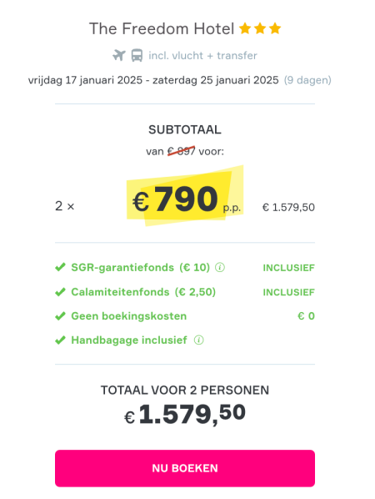The height and width of the screenshot is (499, 375).
Task: Click the total price €1.579,50
Action: (x=185, y=414)
